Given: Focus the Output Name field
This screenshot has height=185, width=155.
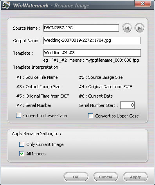Looking at the screenshot, I should pos(92,40).
